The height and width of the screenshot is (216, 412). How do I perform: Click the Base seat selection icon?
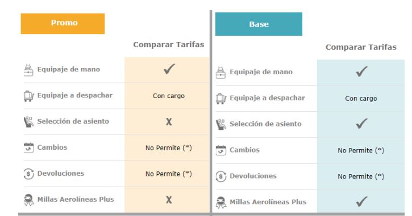220,125
